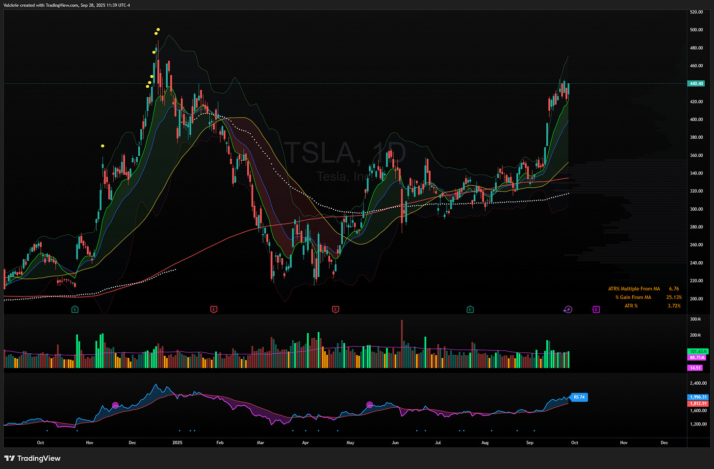Click the Jun label on the time axis
Viewport: 714px width, 469px height.
pyautogui.click(x=395, y=443)
